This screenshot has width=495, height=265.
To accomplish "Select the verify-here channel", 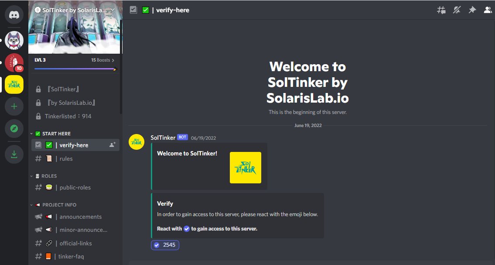I will (75, 145).
